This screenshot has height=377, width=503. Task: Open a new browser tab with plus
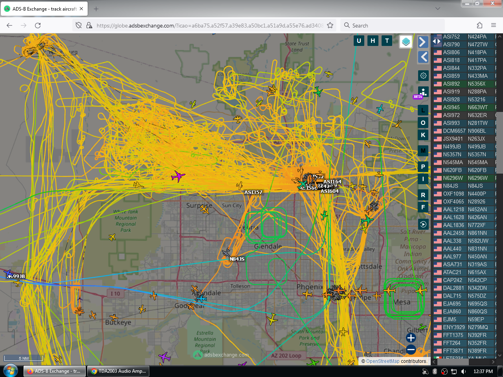[x=96, y=9]
